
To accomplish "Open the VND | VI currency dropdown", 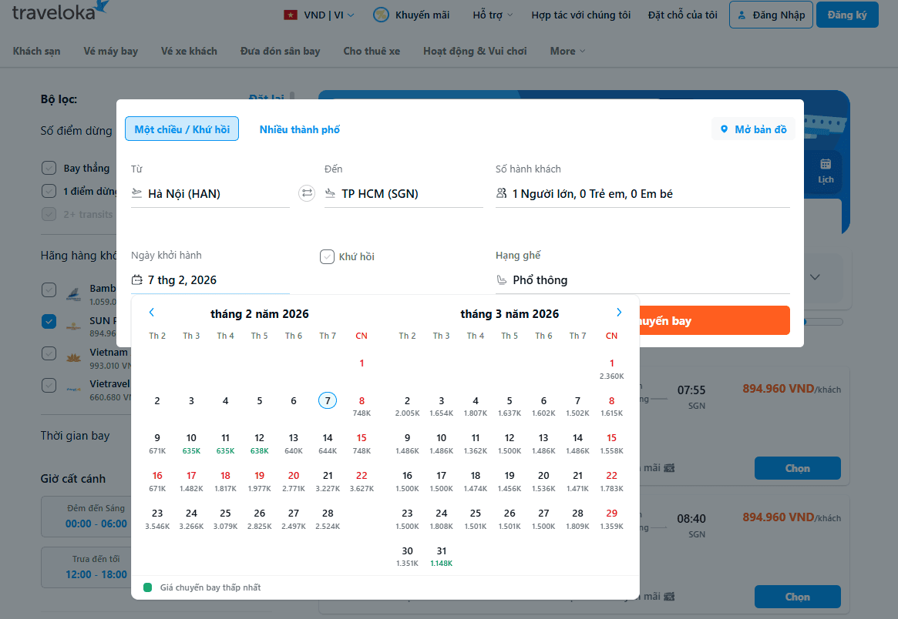I will [x=319, y=15].
